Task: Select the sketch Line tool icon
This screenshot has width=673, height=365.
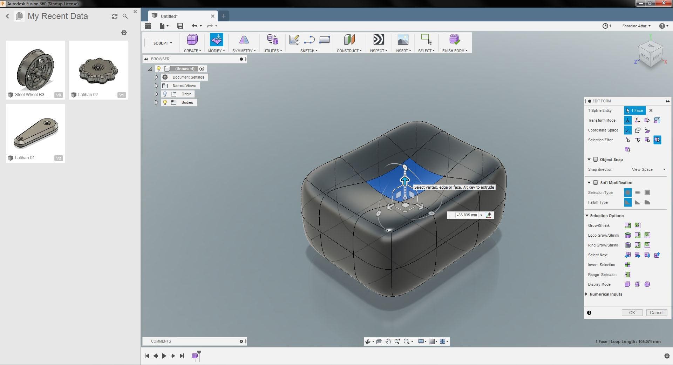Action: tap(309, 40)
